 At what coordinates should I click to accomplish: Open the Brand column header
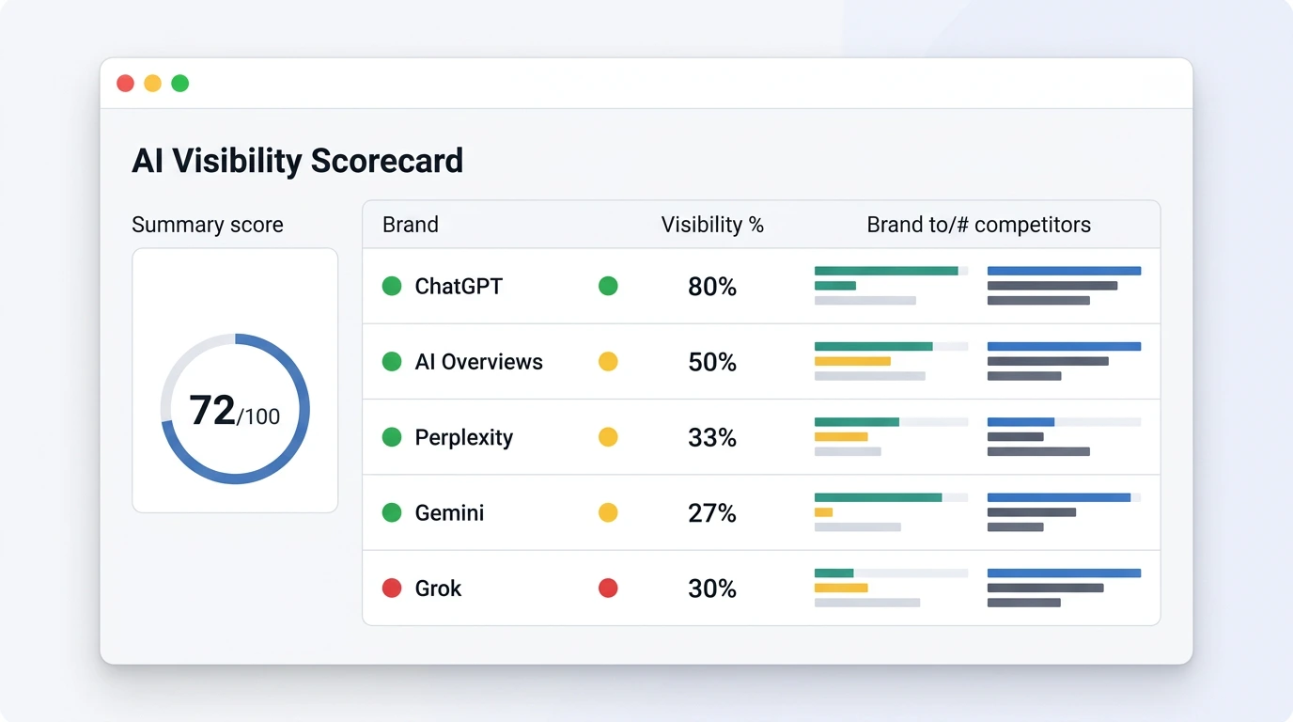(410, 225)
